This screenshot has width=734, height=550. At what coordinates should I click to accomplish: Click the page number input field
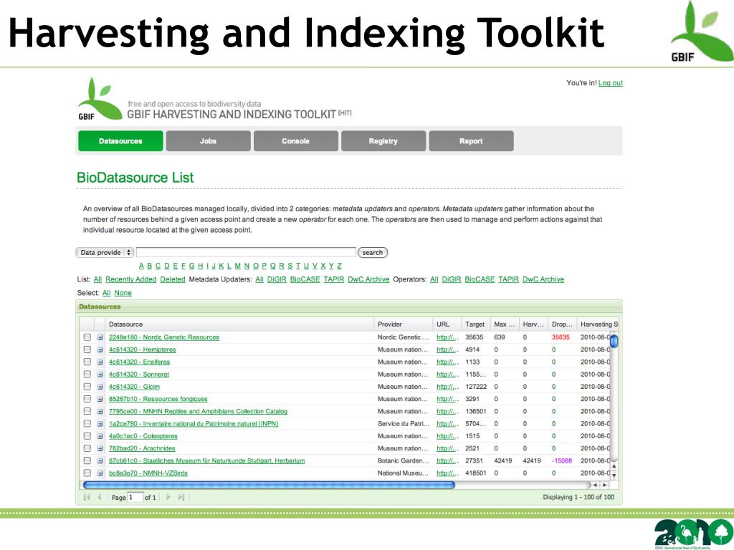click(135, 497)
